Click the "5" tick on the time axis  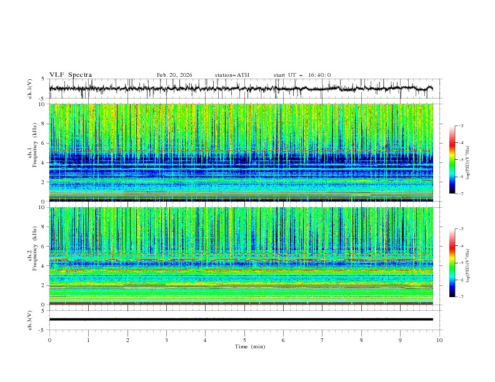[244, 340]
